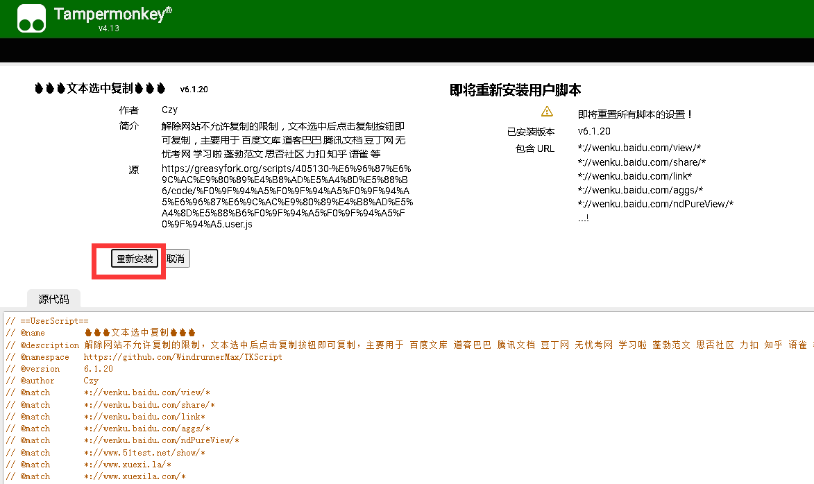Screen dimensions: 814x484
Task: Click the author name Czy
Action: tap(169, 110)
